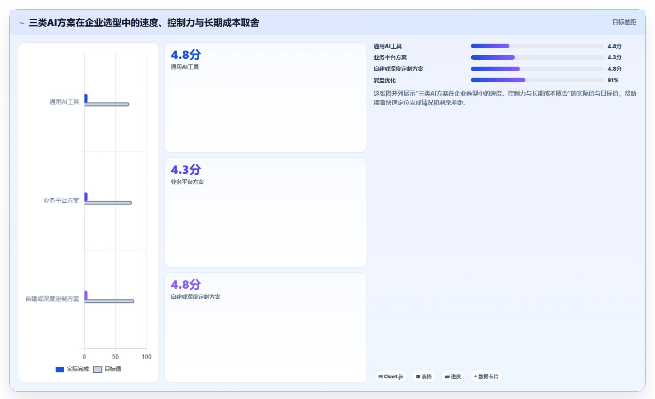The height and width of the screenshot is (399, 655).
Task: Click the 业务平台方案 progress bar
Action: [537, 57]
